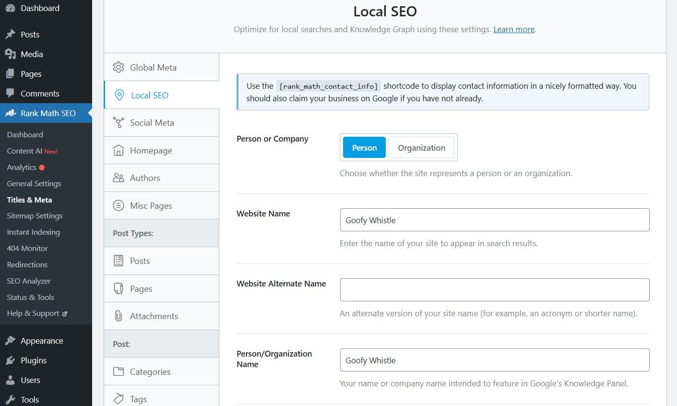Viewport: 677px width, 406px height.
Task: Open Sitemap Settings from the Rank Math menu
Action: [35, 215]
